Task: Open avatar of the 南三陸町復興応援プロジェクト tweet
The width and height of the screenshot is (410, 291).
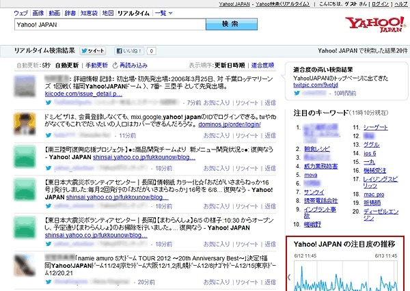Action: (25, 157)
